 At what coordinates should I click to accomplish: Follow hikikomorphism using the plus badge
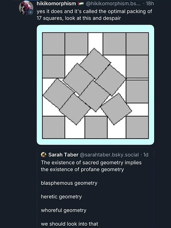[31, 12]
